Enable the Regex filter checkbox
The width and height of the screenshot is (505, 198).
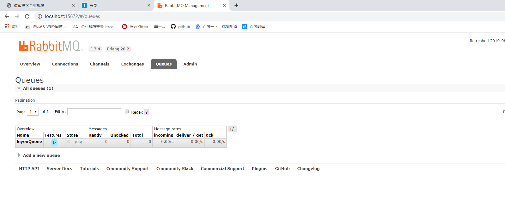(x=127, y=111)
